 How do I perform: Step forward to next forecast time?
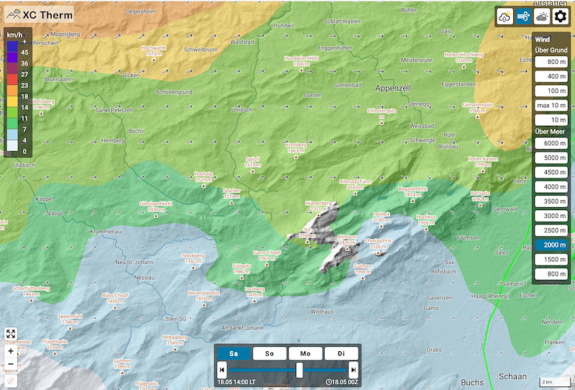pos(354,370)
